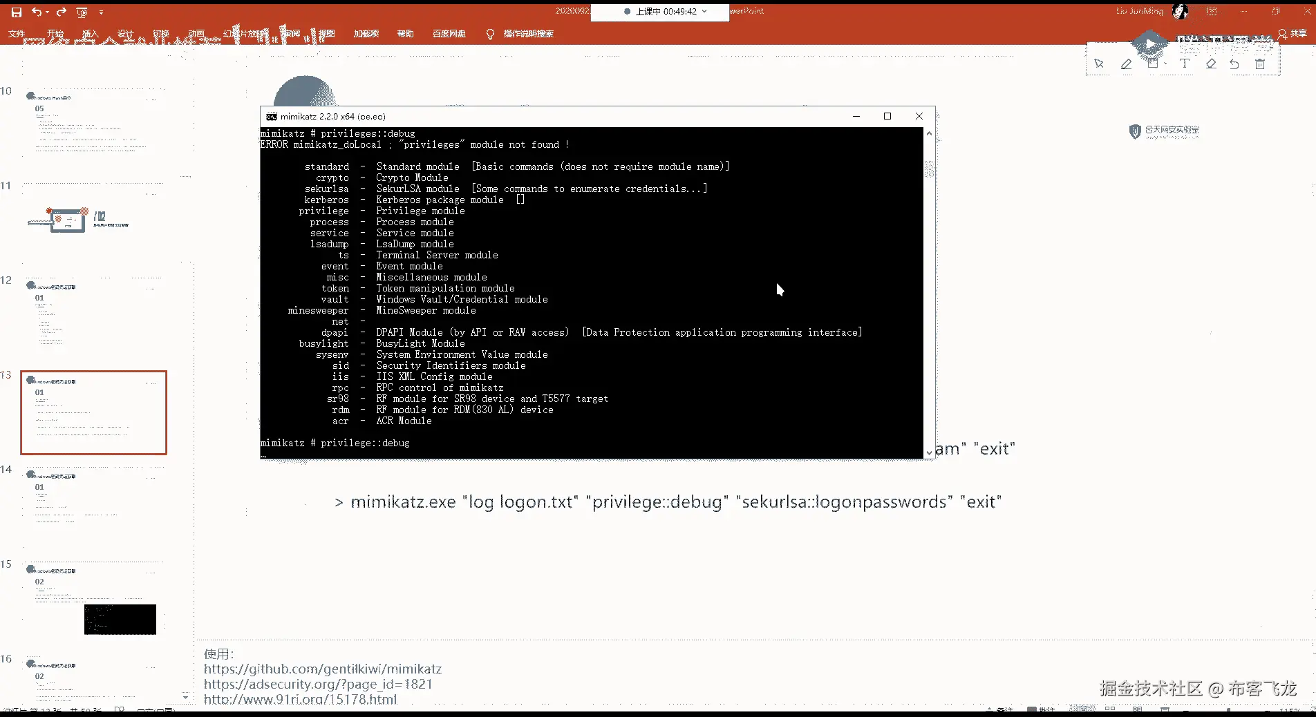Open the 文件 (File) menu
This screenshot has height=717, width=1316.
tap(17, 34)
